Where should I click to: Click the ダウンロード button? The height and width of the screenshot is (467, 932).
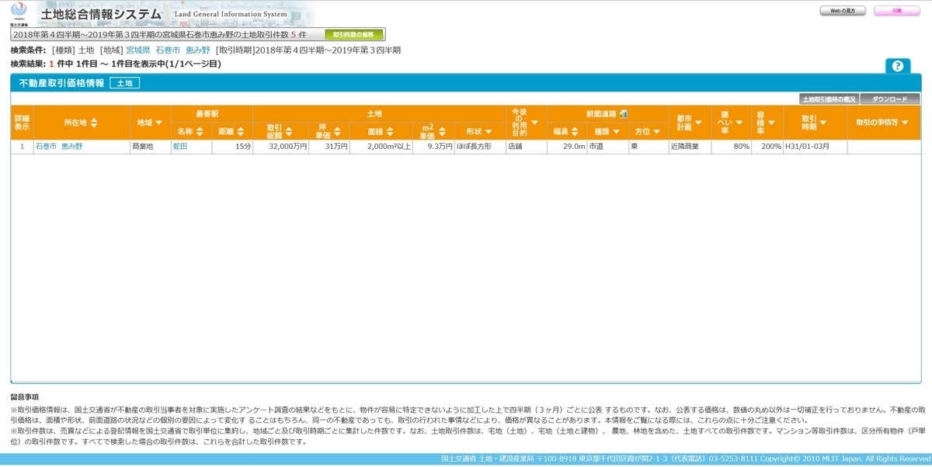pos(889,99)
